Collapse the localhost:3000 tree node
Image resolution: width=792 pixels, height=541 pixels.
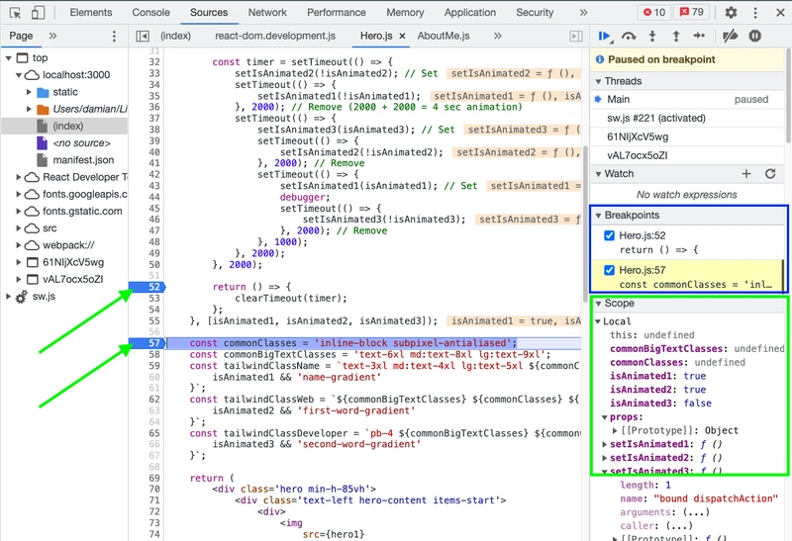click(x=19, y=75)
